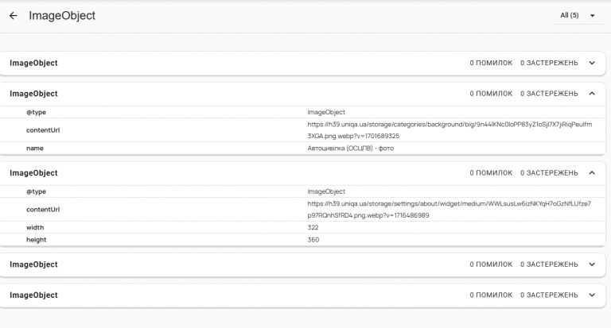The height and width of the screenshot is (328, 611).
Task: Select the width row with value 322
Action: pos(313,228)
